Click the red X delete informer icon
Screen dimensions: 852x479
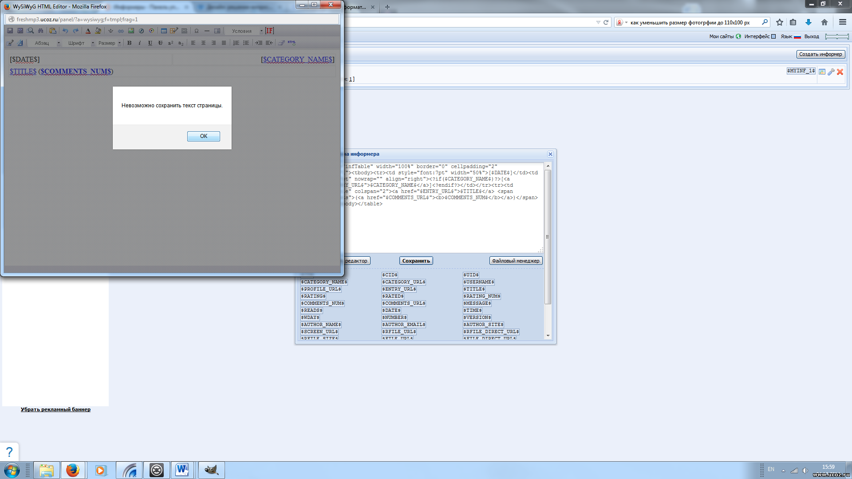pyautogui.click(x=840, y=72)
